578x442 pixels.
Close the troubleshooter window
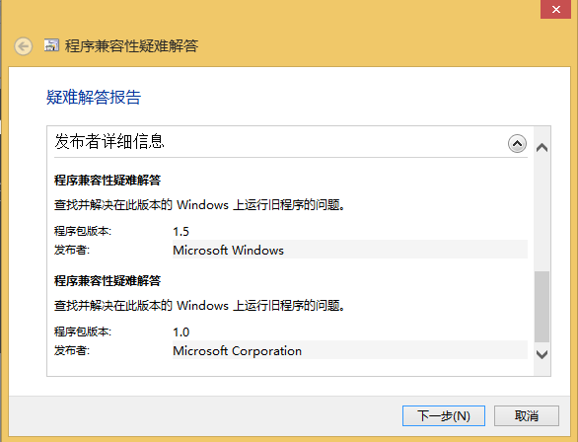(x=556, y=9)
